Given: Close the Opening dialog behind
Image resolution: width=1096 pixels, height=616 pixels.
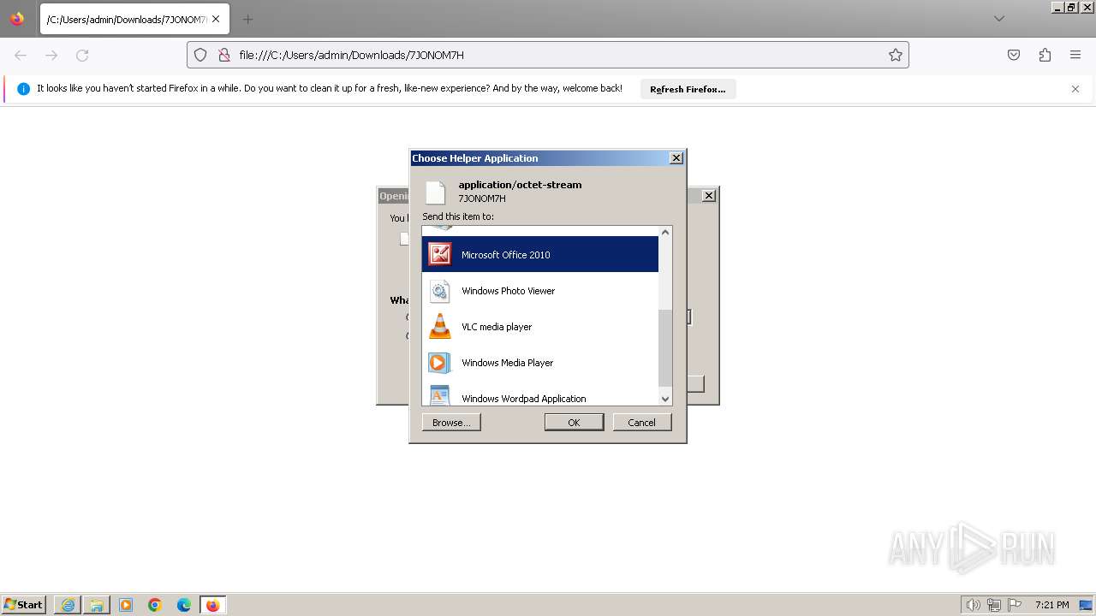Looking at the screenshot, I should coord(709,196).
